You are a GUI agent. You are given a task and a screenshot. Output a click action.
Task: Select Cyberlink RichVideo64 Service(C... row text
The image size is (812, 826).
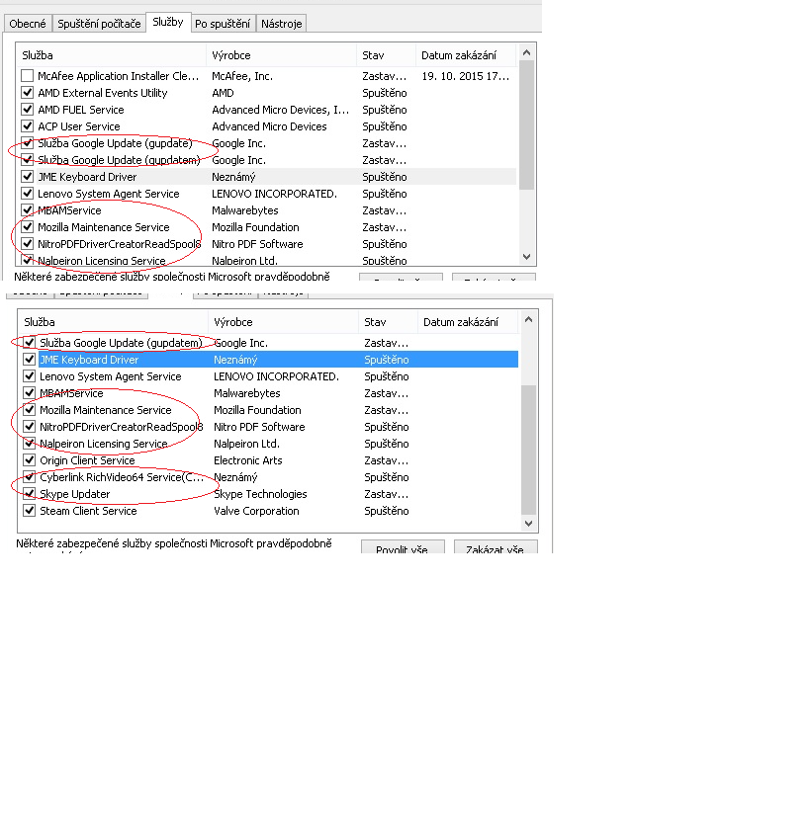point(122,477)
